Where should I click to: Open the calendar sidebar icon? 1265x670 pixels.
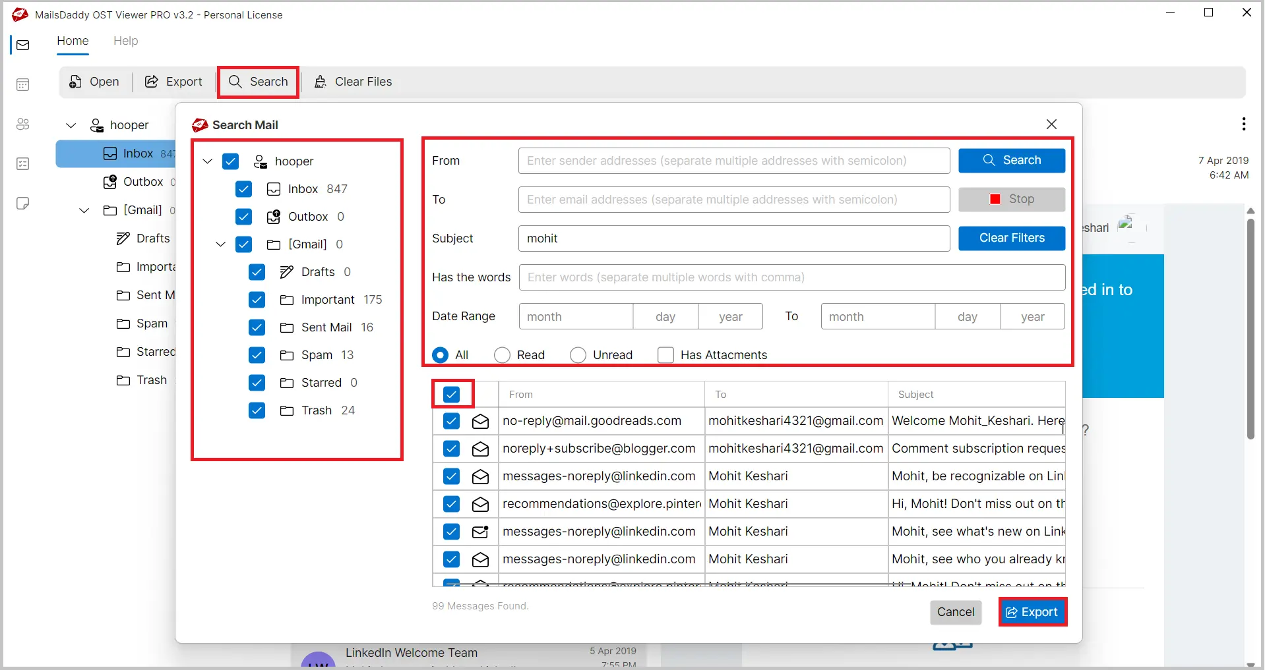click(x=23, y=84)
